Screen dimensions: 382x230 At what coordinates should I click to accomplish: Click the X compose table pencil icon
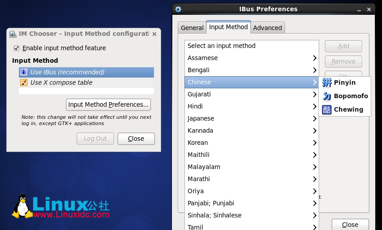(24, 82)
